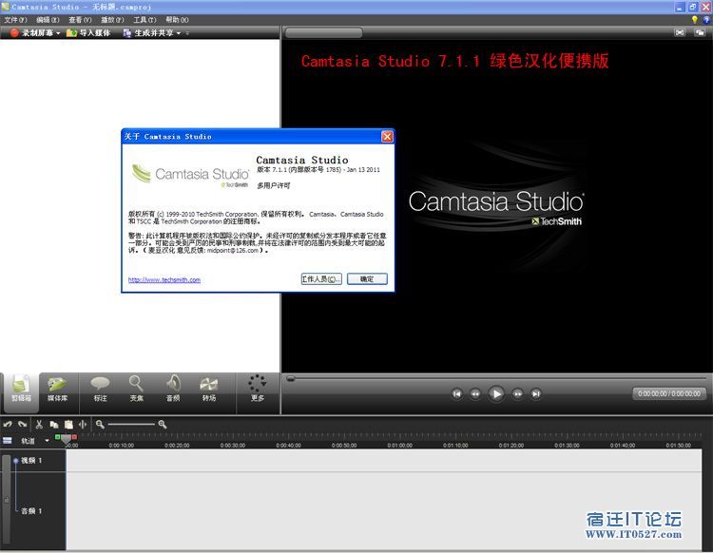Click the light bulb tips icon
Image resolution: width=713 pixels, height=553 pixels.
[694, 20]
